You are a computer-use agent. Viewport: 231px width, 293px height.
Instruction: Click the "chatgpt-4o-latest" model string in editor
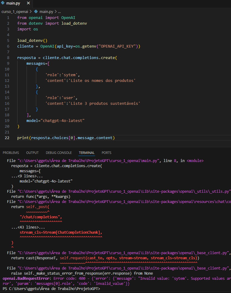pos(63,121)
